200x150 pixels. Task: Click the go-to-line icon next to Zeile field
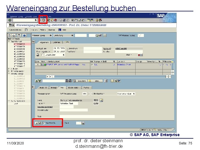83,123
